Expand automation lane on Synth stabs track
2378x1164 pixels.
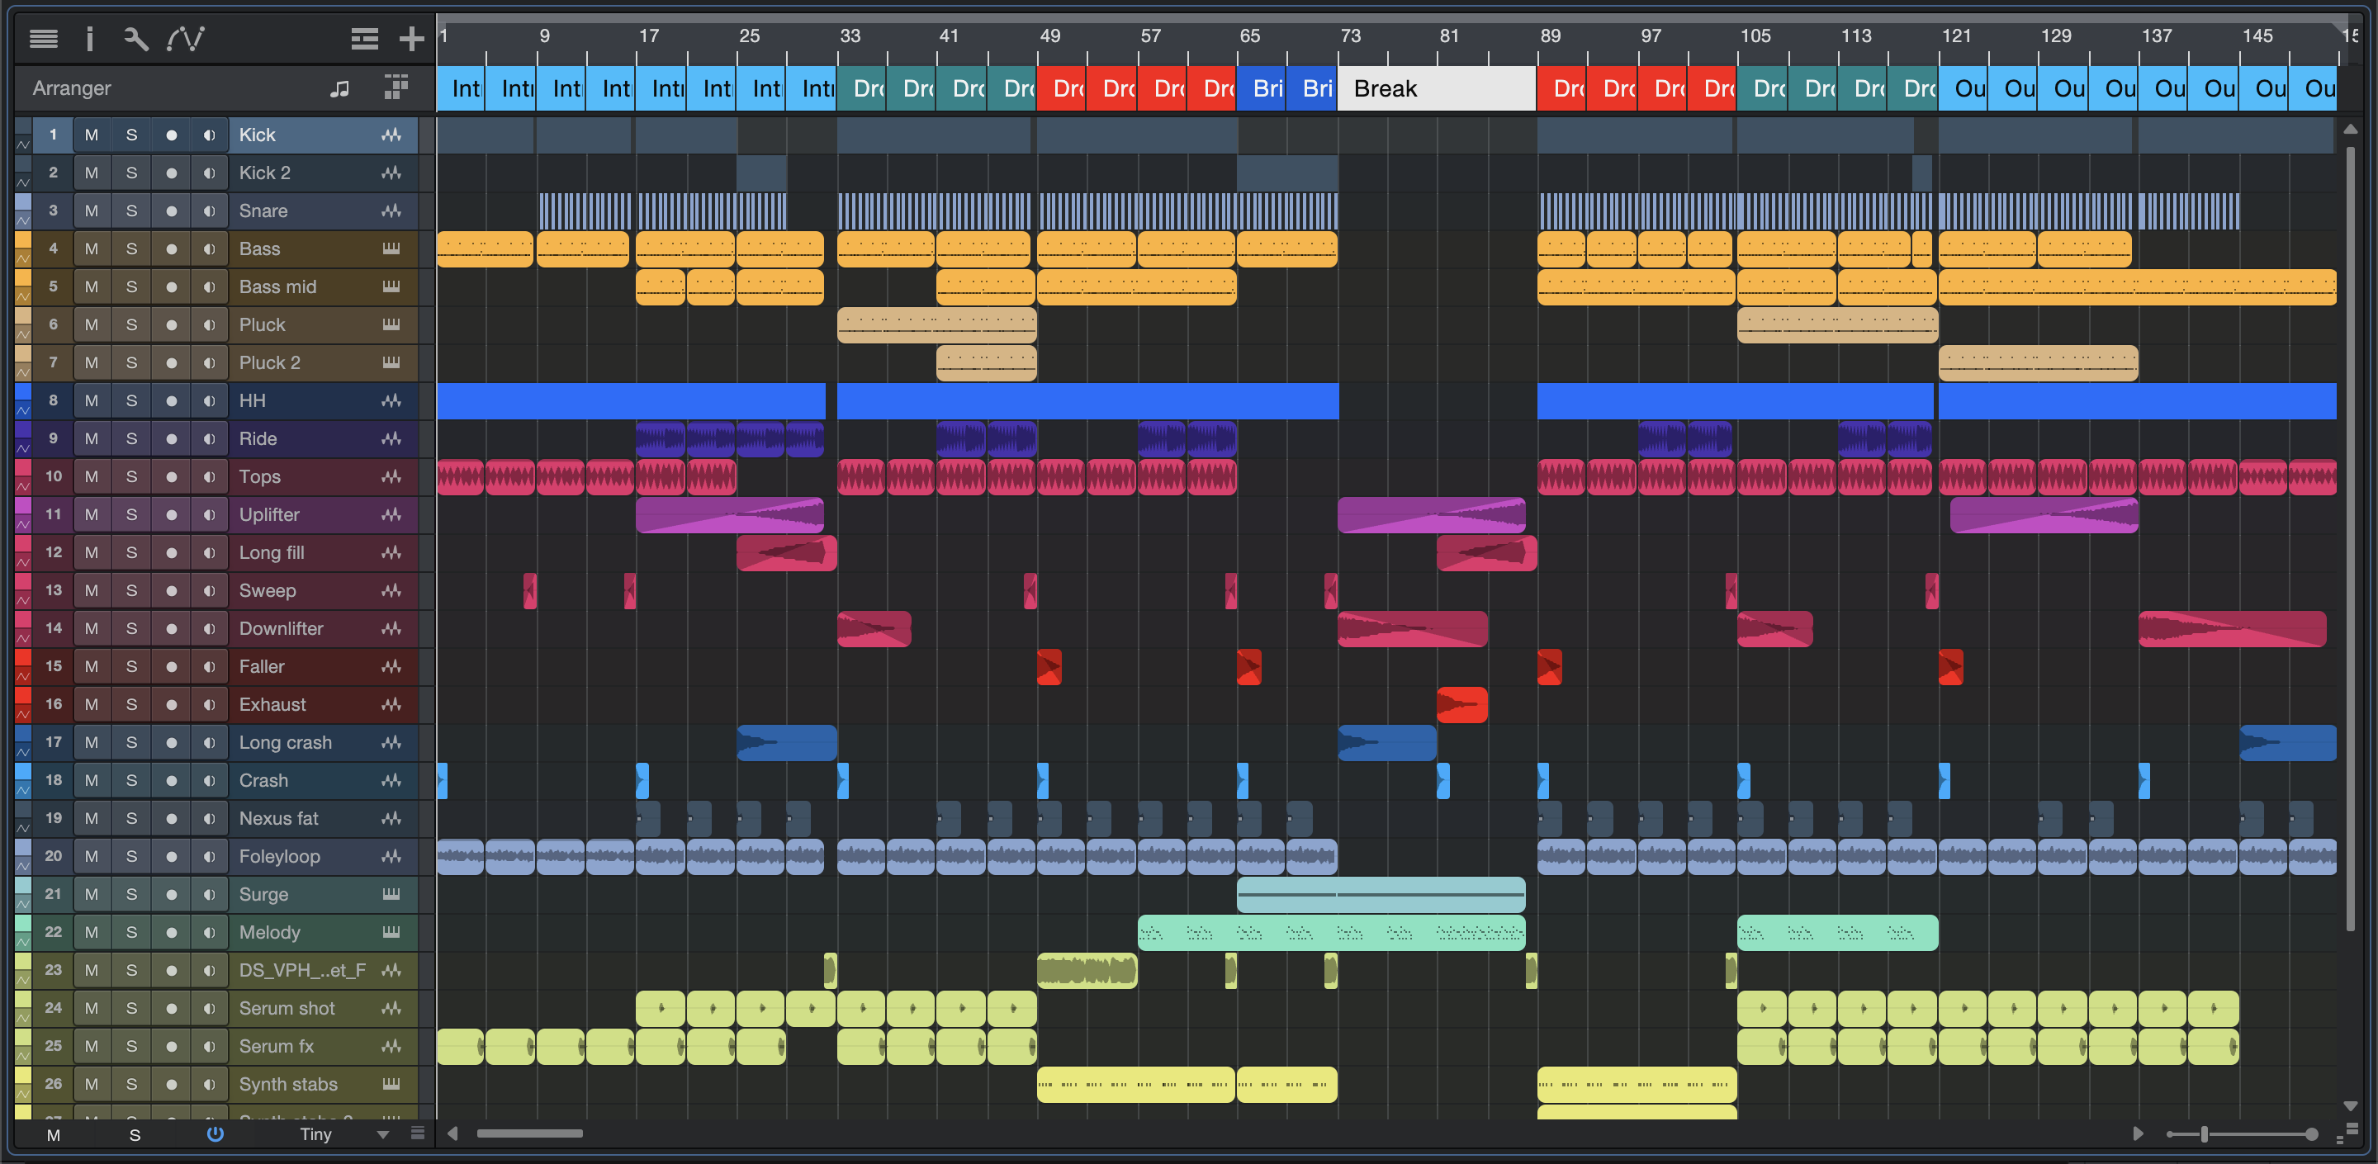tap(23, 1095)
